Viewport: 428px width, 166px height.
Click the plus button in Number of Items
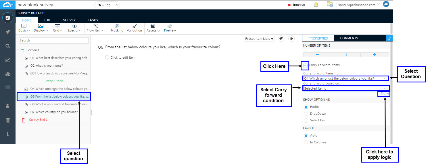tap(375, 55)
